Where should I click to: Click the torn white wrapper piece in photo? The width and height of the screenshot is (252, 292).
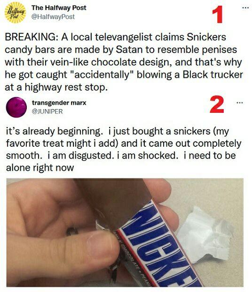coord(205,235)
